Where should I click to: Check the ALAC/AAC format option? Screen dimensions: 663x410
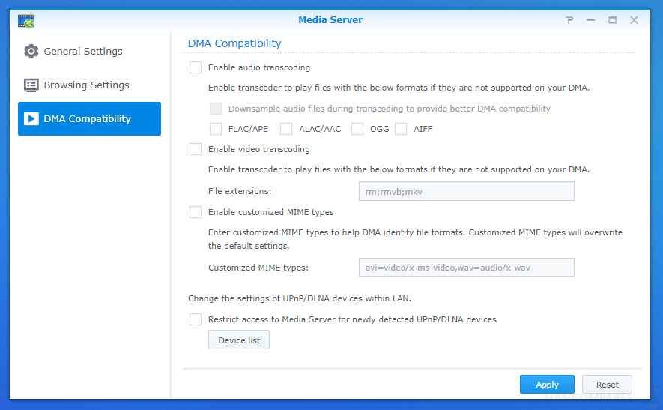pyautogui.click(x=286, y=129)
